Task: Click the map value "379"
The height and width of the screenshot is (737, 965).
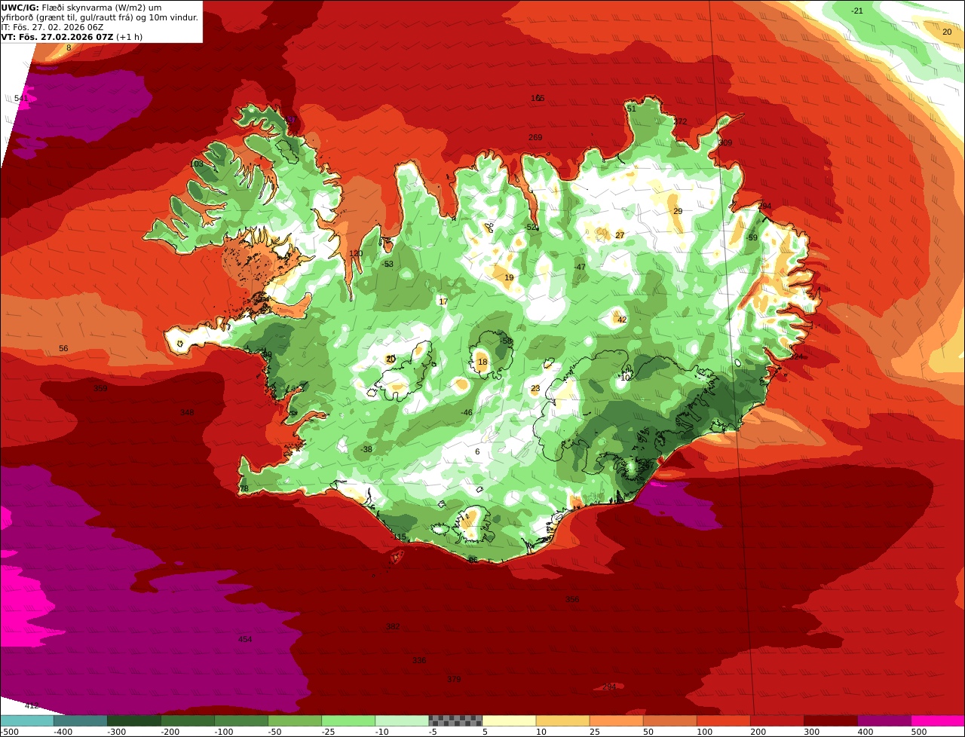Action: [x=454, y=679]
